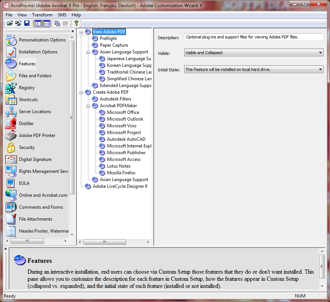
Task: Toggle the navigation bar layout icon
Action: 38,24
